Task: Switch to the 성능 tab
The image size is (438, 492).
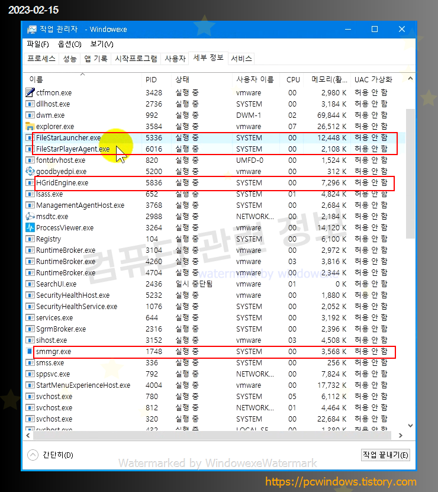Action: [70, 59]
